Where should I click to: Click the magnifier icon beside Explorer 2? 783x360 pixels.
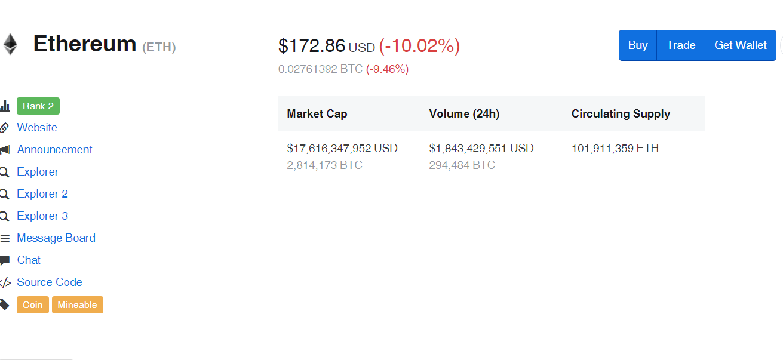(4, 194)
